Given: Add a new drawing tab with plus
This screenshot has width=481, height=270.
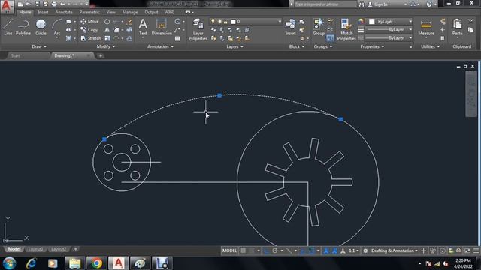Looking at the screenshot, I should (x=100, y=55).
